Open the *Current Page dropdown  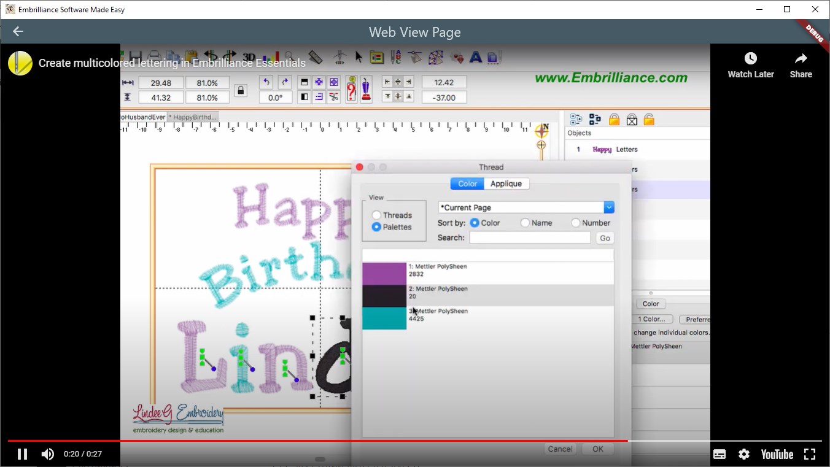coord(608,207)
